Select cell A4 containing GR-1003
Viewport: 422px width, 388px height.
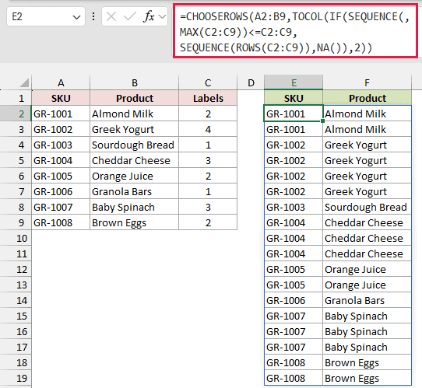[61, 145]
